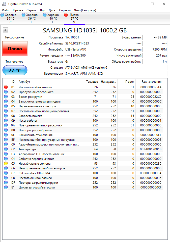Click the status icon for Циклы загрузки/выгрузки row
This screenshot has width=170, height=242.
coord(6,187)
